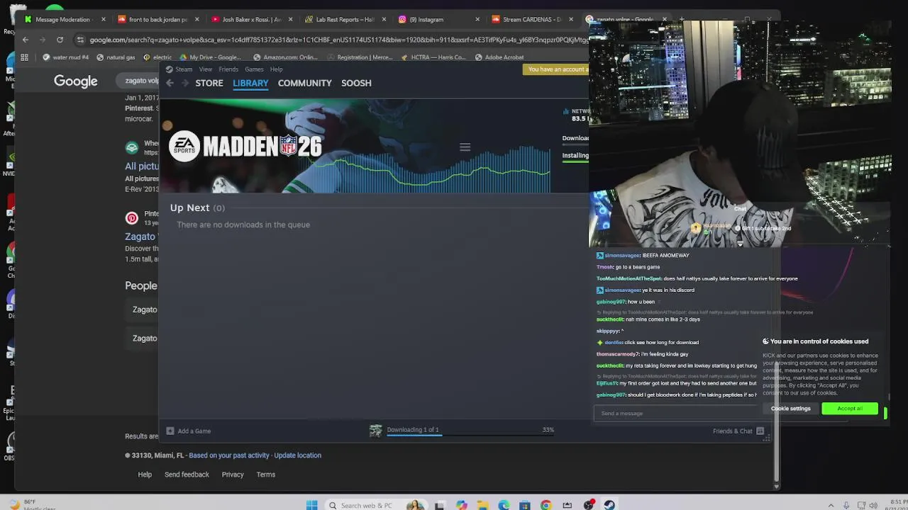The width and height of the screenshot is (908, 510).
Task: Switch to the Instagram browser tab
Action: click(426, 19)
